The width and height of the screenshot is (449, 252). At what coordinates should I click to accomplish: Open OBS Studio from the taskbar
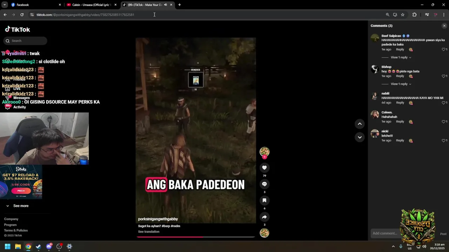point(59,246)
